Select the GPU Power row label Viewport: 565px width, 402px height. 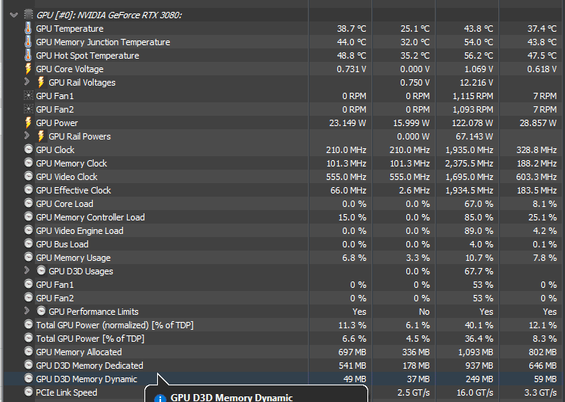pyautogui.click(x=57, y=123)
